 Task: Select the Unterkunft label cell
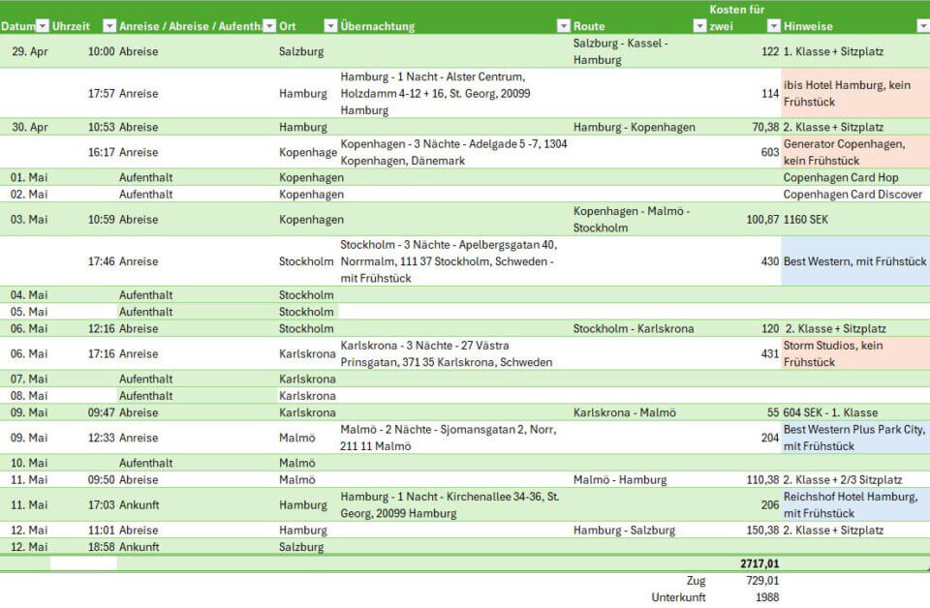point(639,597)
